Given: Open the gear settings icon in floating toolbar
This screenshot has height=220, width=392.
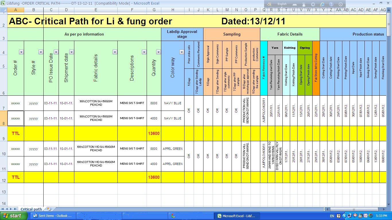Looking at the screenshot, I should (313, 4).
